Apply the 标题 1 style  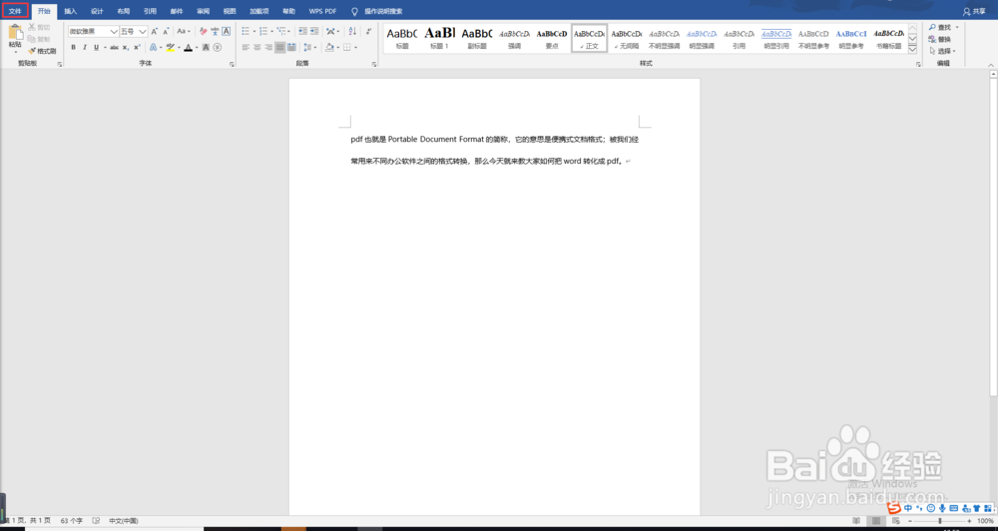coord(439,38)
